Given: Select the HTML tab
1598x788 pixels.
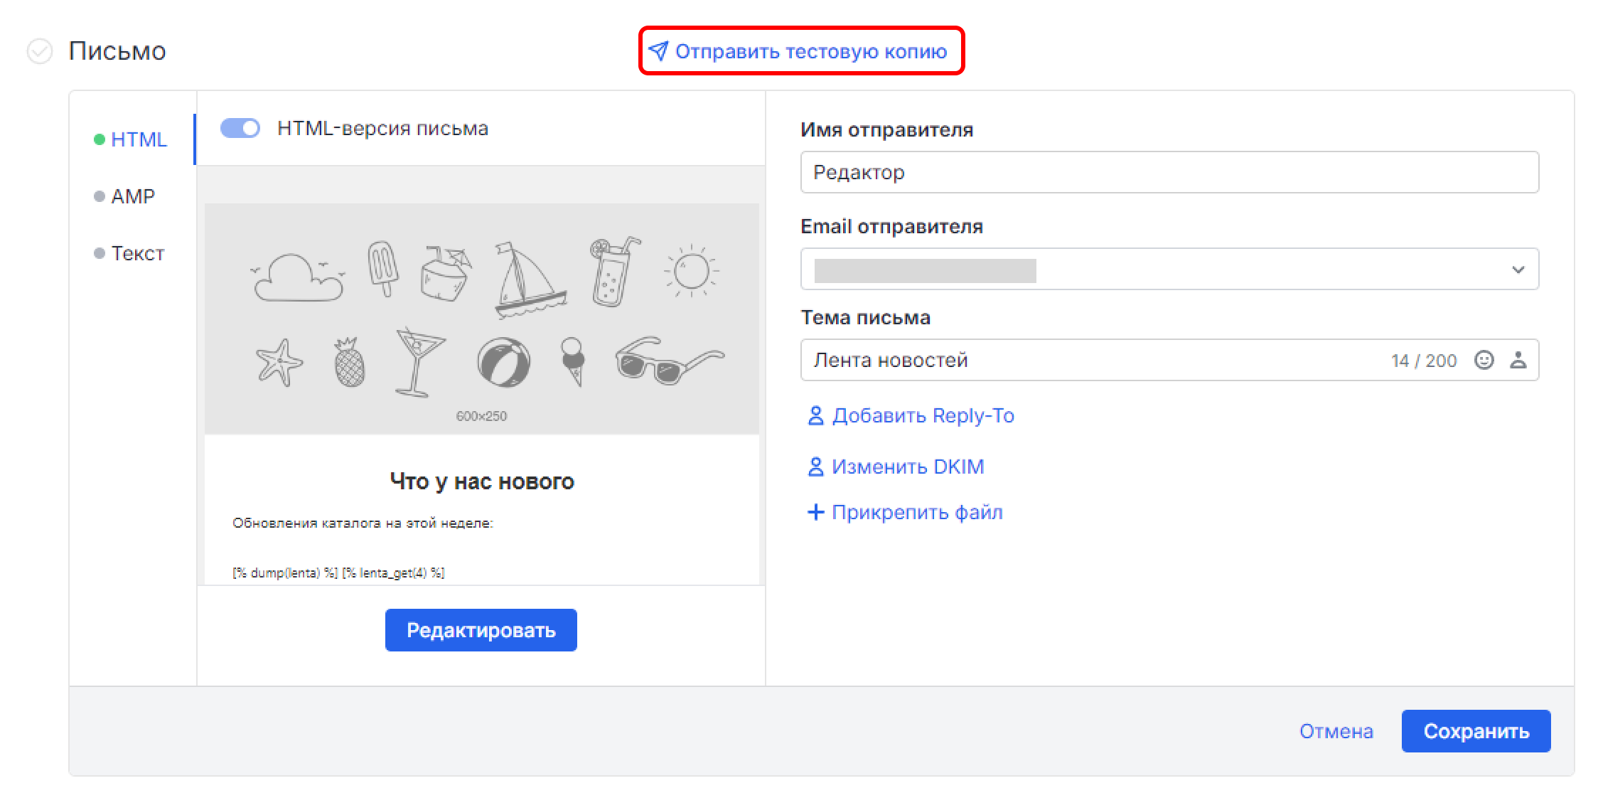Looking at the screenshot, I should pos(139,140).
